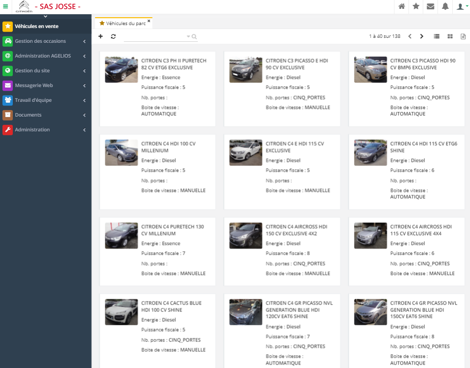Open the search field dropdown arrow
The height and width of the screenshot is (368, 470).
tap(188, 36)
